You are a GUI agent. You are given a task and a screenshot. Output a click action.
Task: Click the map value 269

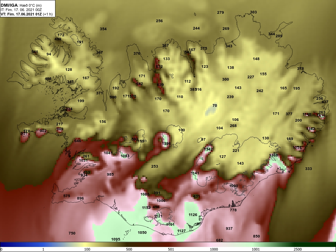[x=226, y=29]
